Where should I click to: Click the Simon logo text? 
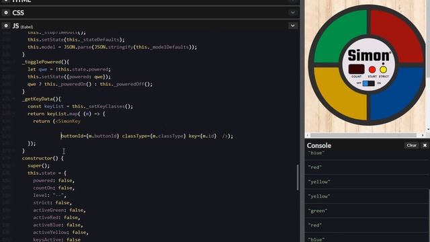click(x=369, y=55)
